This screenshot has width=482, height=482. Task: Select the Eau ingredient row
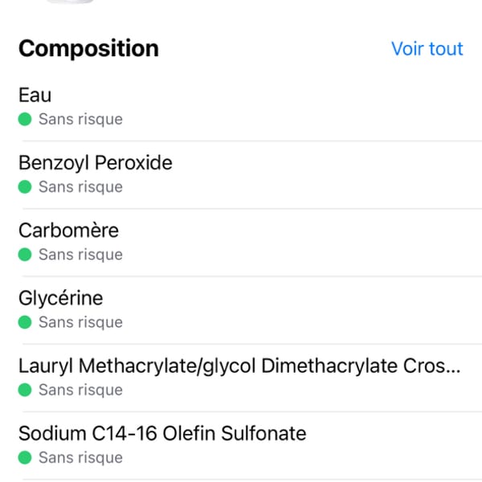click(x=241, y=107)
